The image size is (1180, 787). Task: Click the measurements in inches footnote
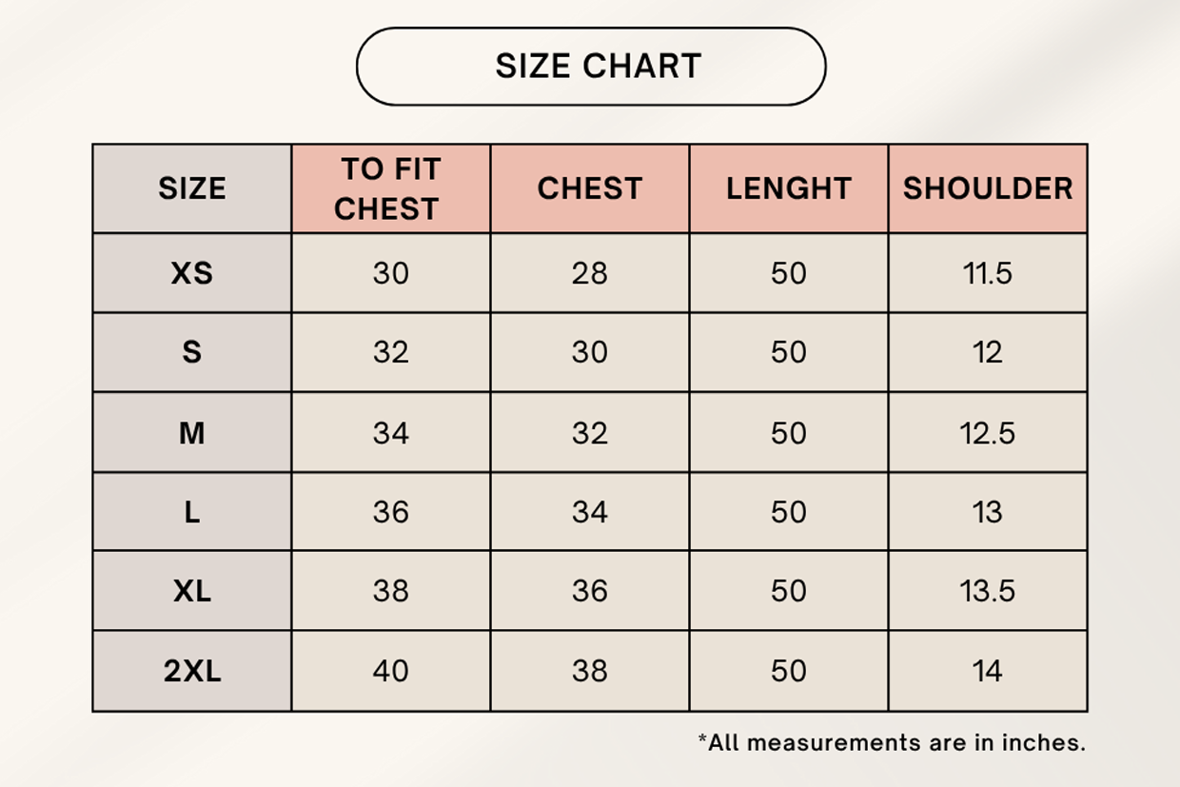coord(892,743)
